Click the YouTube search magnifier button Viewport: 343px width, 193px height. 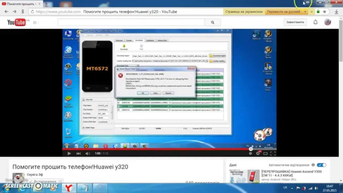point(213,23)
